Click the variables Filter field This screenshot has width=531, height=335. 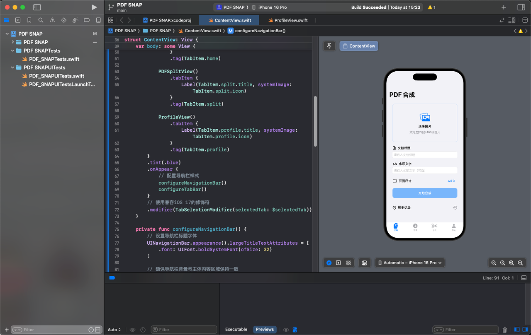coord(184,330)
